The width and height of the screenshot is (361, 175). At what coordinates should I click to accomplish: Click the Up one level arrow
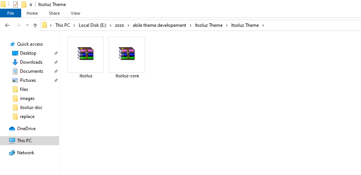coord(35,25)
